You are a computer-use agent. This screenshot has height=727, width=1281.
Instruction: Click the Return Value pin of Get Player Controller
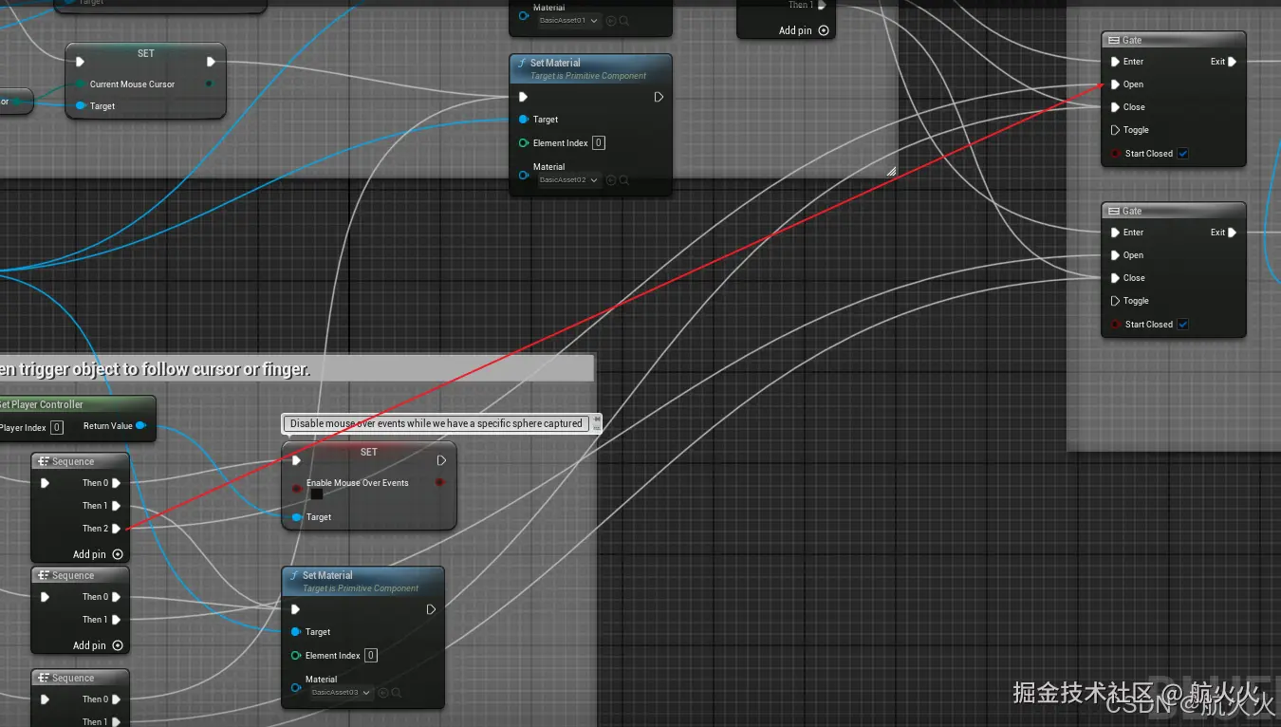(x=140, y=426)
